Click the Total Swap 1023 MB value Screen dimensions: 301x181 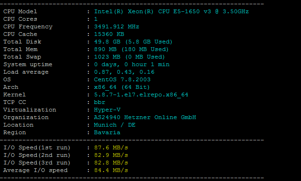(x=129, y=57)
